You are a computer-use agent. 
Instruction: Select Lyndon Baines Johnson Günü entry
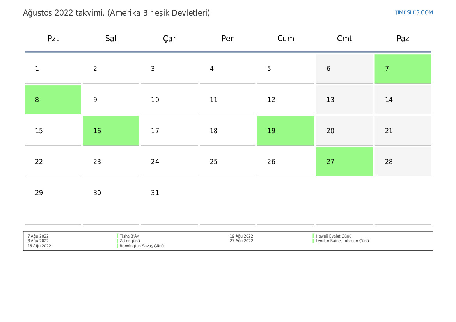342,241
